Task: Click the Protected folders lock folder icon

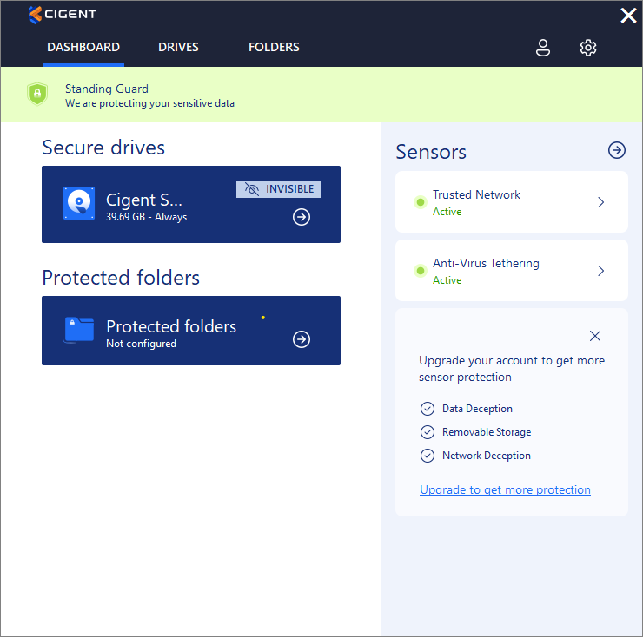Action: click(x=79, y=330)
